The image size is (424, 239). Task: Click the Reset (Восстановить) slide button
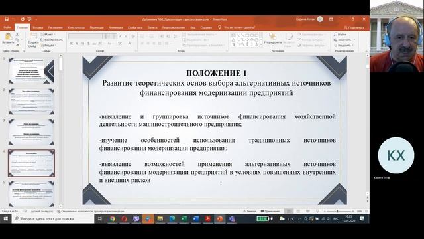pyautogui.click(x=52, y=40)
